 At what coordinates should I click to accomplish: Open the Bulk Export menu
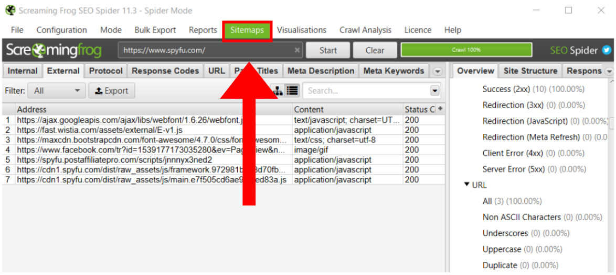point(155,30)
